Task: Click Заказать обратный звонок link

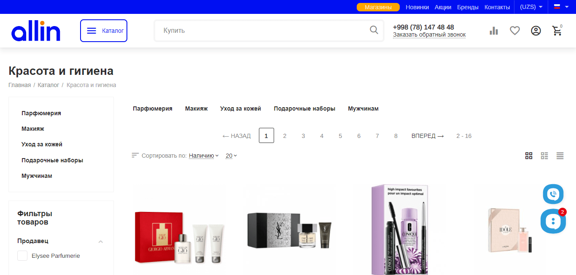Action: point(429,34)
